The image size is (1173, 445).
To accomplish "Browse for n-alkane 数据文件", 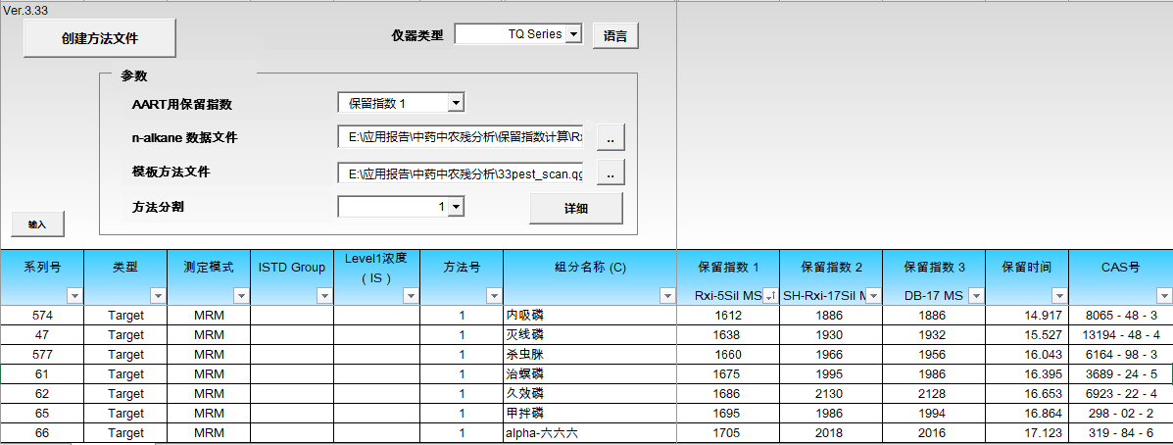I will click(610, 138).
